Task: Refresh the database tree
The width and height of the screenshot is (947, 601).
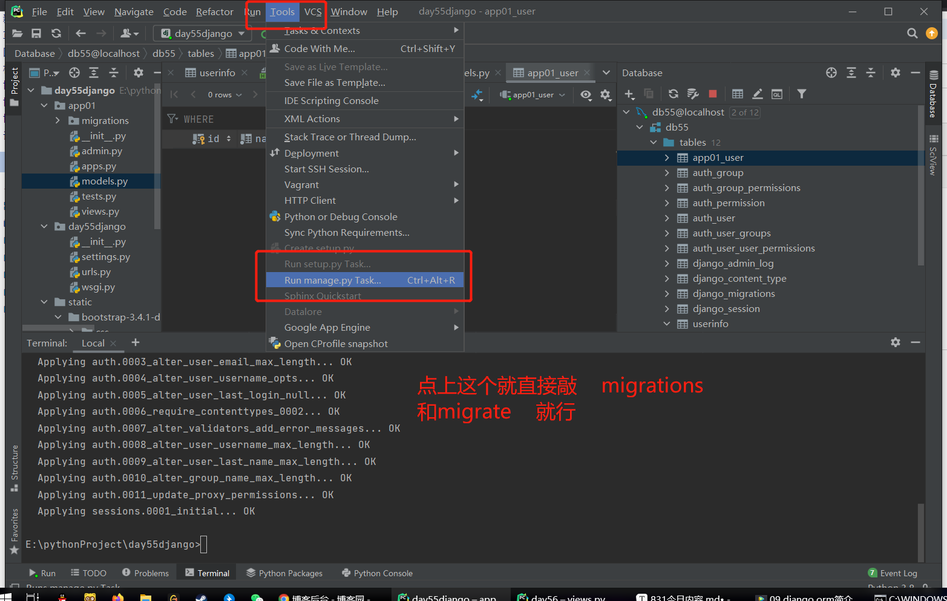Action: click(673, 94)
